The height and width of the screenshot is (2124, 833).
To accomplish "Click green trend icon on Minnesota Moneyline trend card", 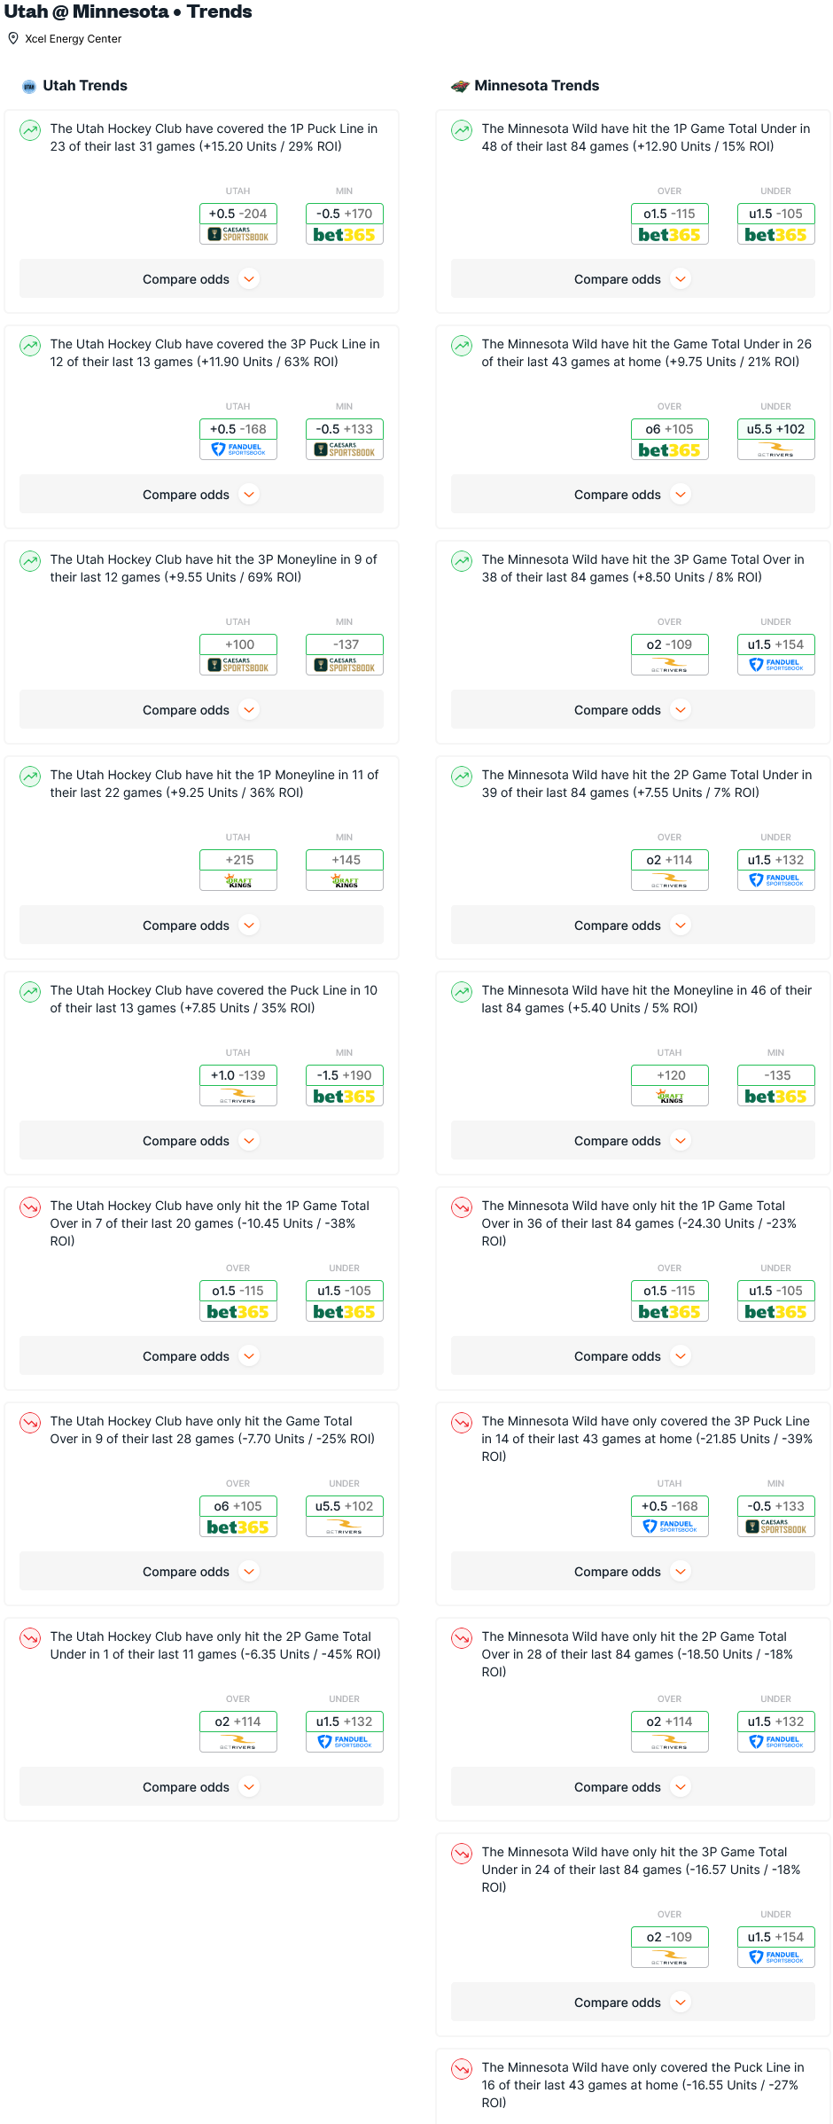I will [462, 992].
